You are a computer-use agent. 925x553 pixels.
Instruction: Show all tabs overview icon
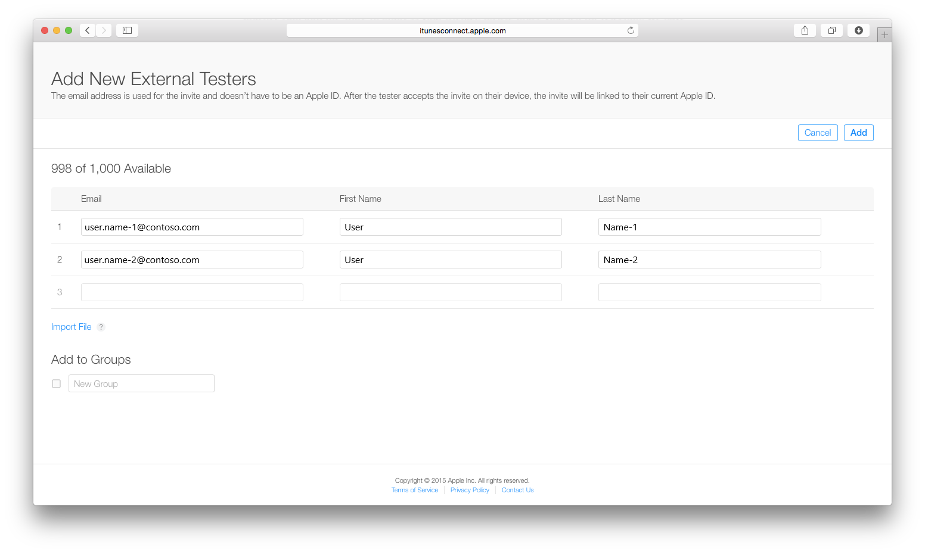(831, 30)
